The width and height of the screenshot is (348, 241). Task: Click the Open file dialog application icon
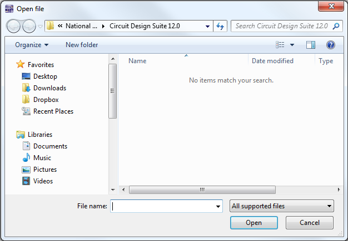click(9, 9)
